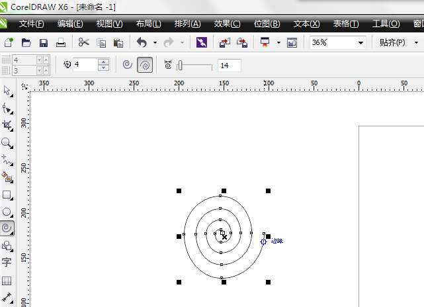Select the Shape edit tool
The height and width of the screenshot is (307, 424).
click(x=7, y=109)
